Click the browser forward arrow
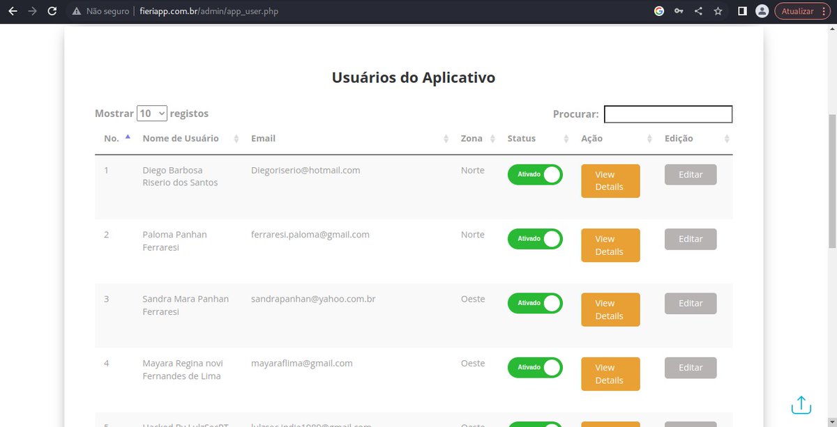The width and height of the screenshot is (837, 427). click(32, 11)
